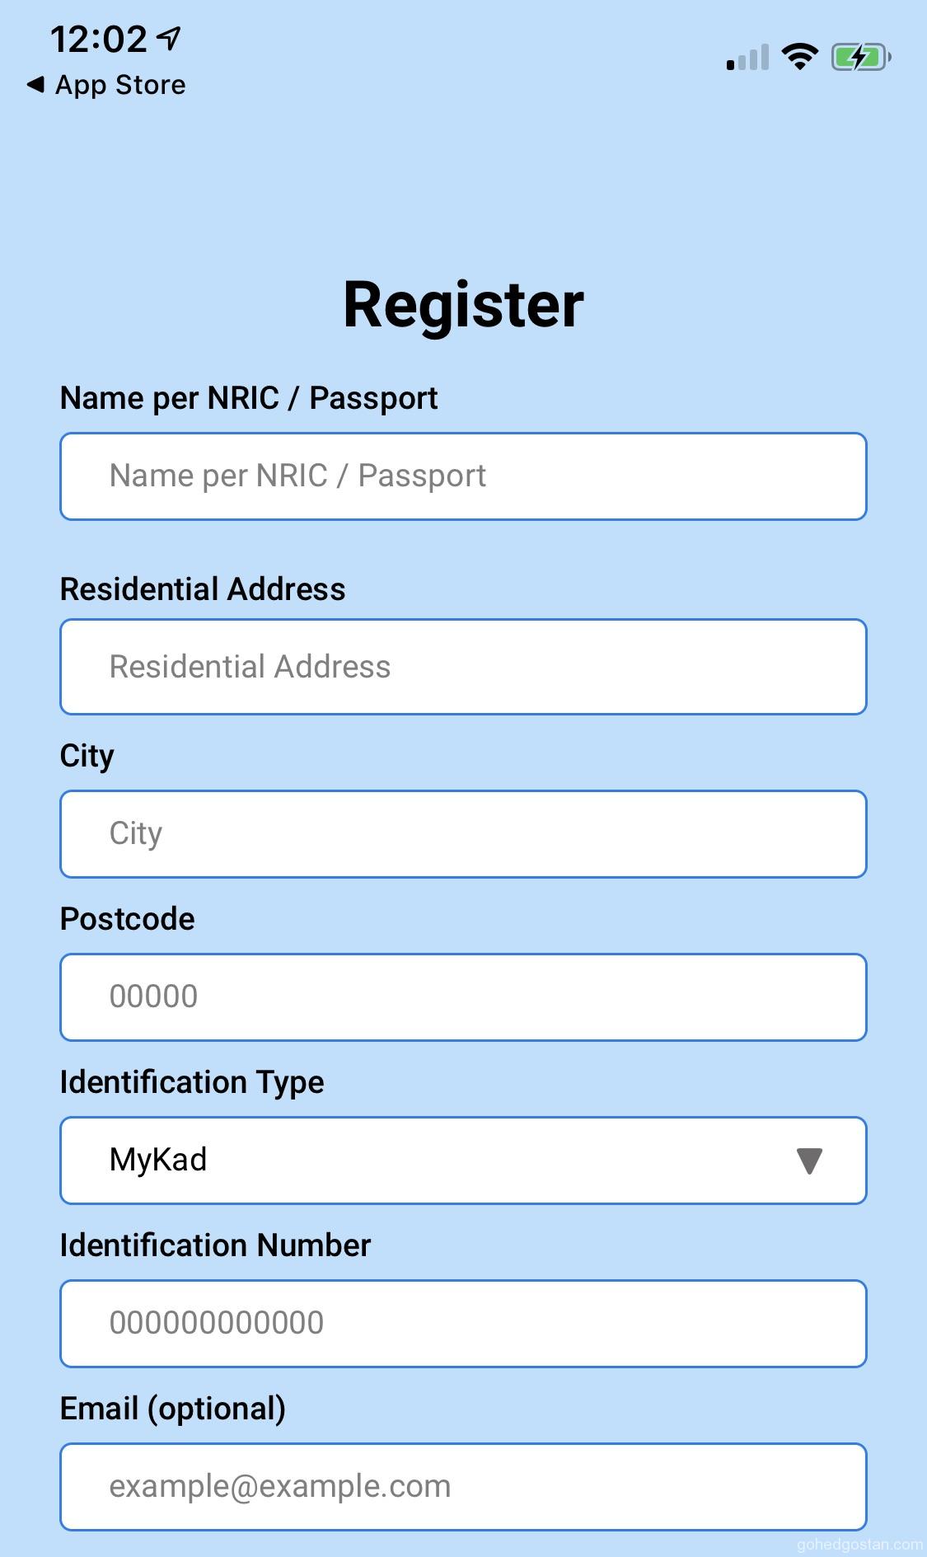
Task: Focus the Email (optional) field
Action: point(462,1486)
